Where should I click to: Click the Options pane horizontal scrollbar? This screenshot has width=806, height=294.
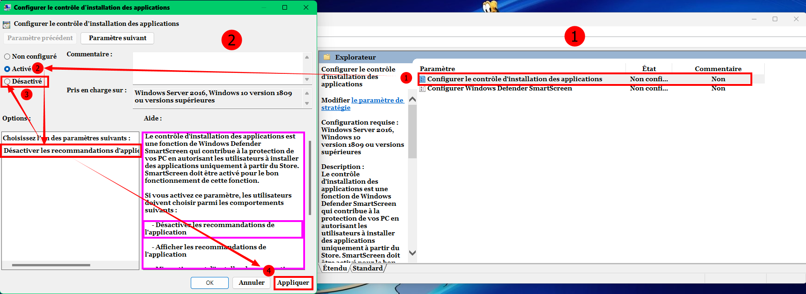pos(51,265)
